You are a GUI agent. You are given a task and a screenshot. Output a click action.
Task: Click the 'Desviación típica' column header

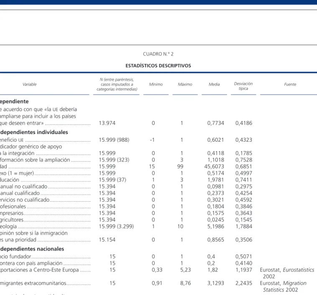click(x=243, y=86)
